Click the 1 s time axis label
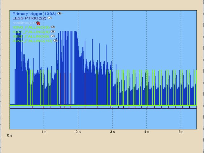The height and width of the screenshot is (153, 204). pos(44,132)
